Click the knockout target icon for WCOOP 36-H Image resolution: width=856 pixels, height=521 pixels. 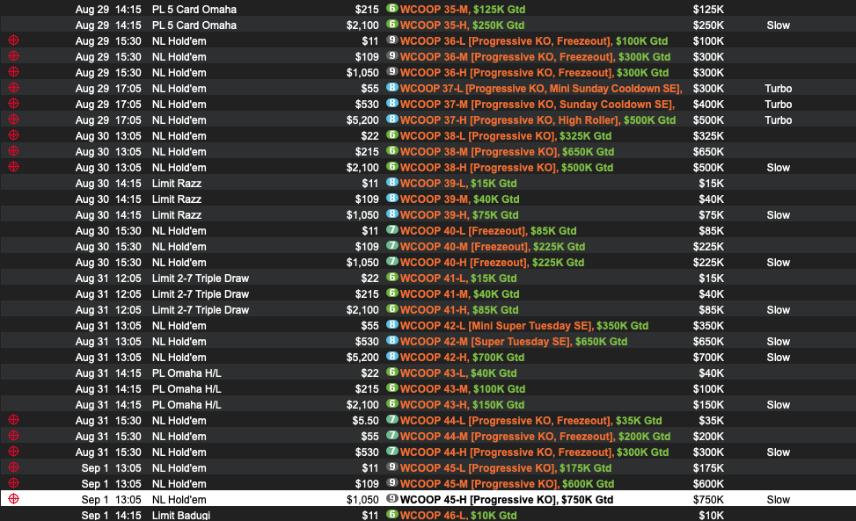click(14, 72)
